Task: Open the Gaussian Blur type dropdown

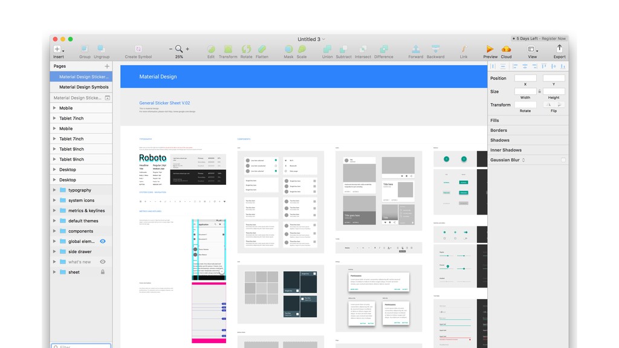Action: [523, 159]
